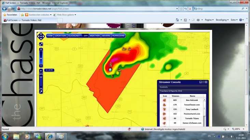Image resolution: width=250 pixels, height=140 pixels.
Task: Close the Streamer Console panel
Action: (206, 82)
